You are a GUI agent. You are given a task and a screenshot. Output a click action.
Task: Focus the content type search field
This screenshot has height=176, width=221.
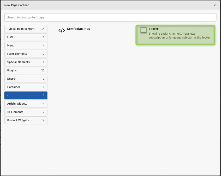coord(110,17)
